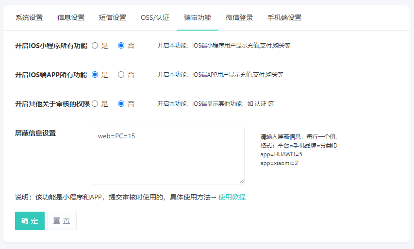Go to the 短信设置 tab
414x249 pixels.
point(113,17)
